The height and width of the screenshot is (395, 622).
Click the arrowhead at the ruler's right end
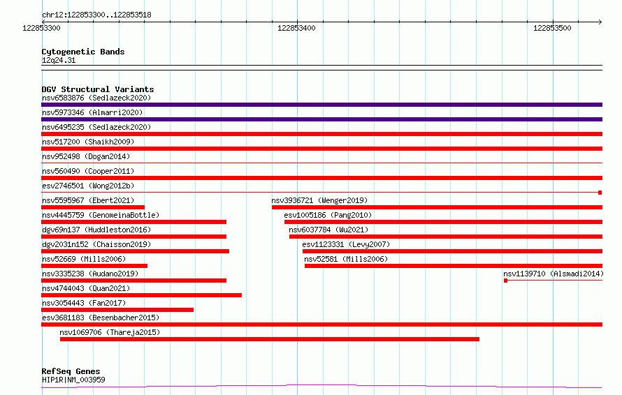[600, 22]
